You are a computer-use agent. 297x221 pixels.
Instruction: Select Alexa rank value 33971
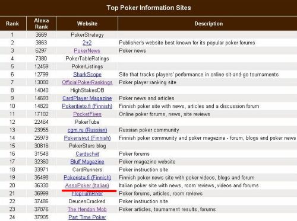(42, 169)
